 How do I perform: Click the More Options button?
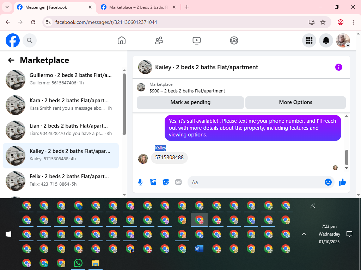click(x=296, y=102)
